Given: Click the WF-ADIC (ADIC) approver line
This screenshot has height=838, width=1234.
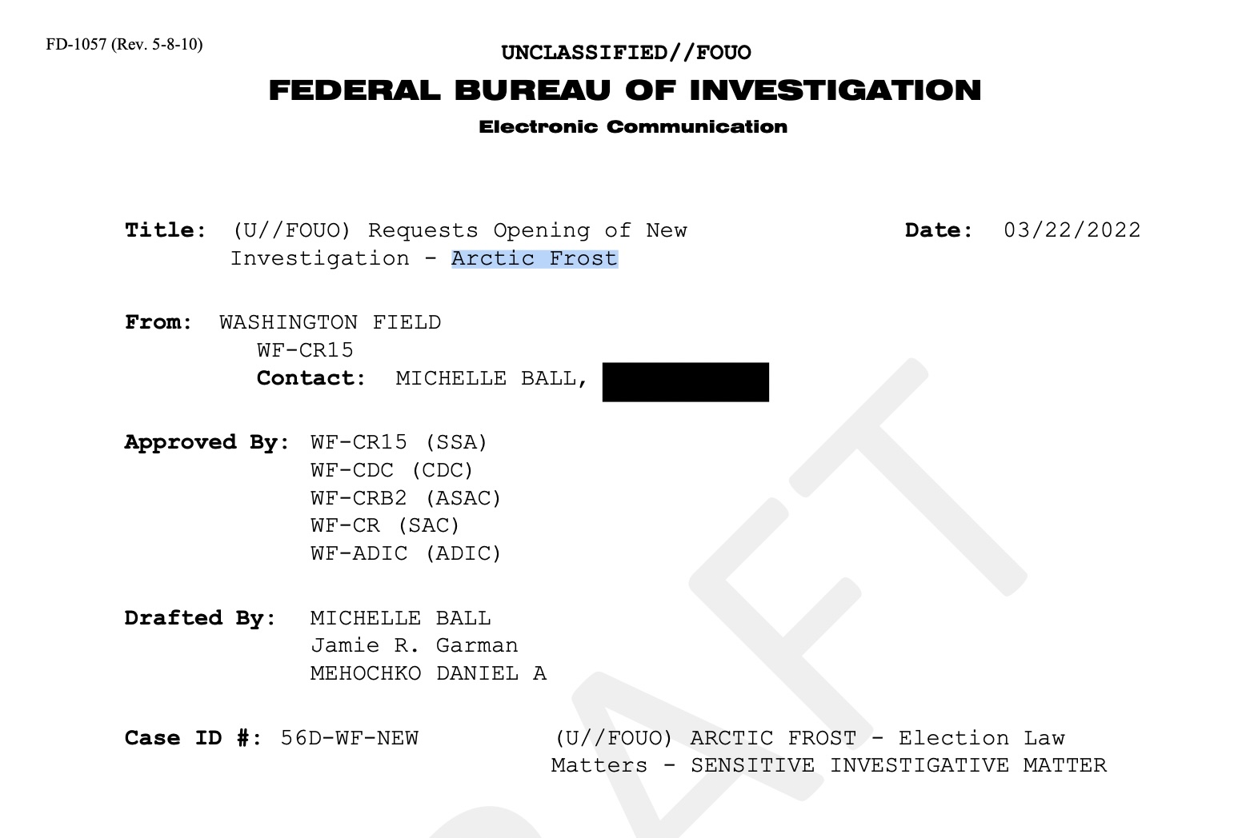Looking at the screenshot, I should (406, 553).
